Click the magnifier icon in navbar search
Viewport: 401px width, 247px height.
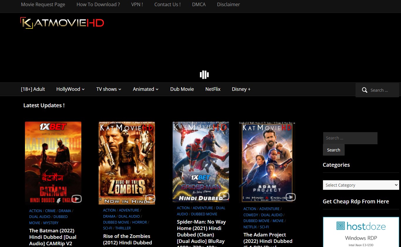pos(364,90)
